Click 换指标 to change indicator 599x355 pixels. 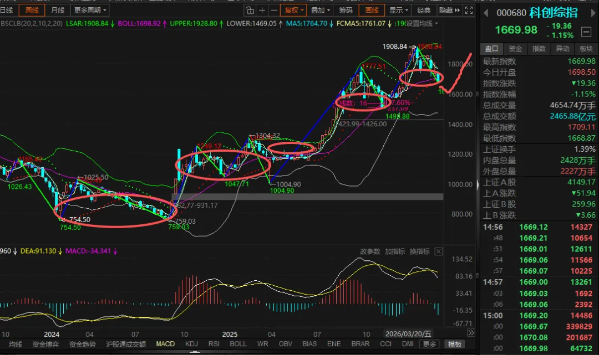tap(419, 251)
